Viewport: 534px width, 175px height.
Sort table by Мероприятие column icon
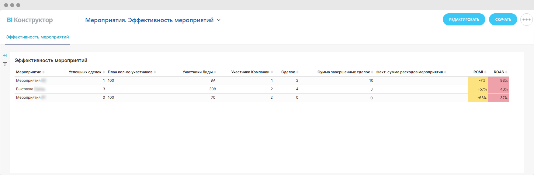43,72
